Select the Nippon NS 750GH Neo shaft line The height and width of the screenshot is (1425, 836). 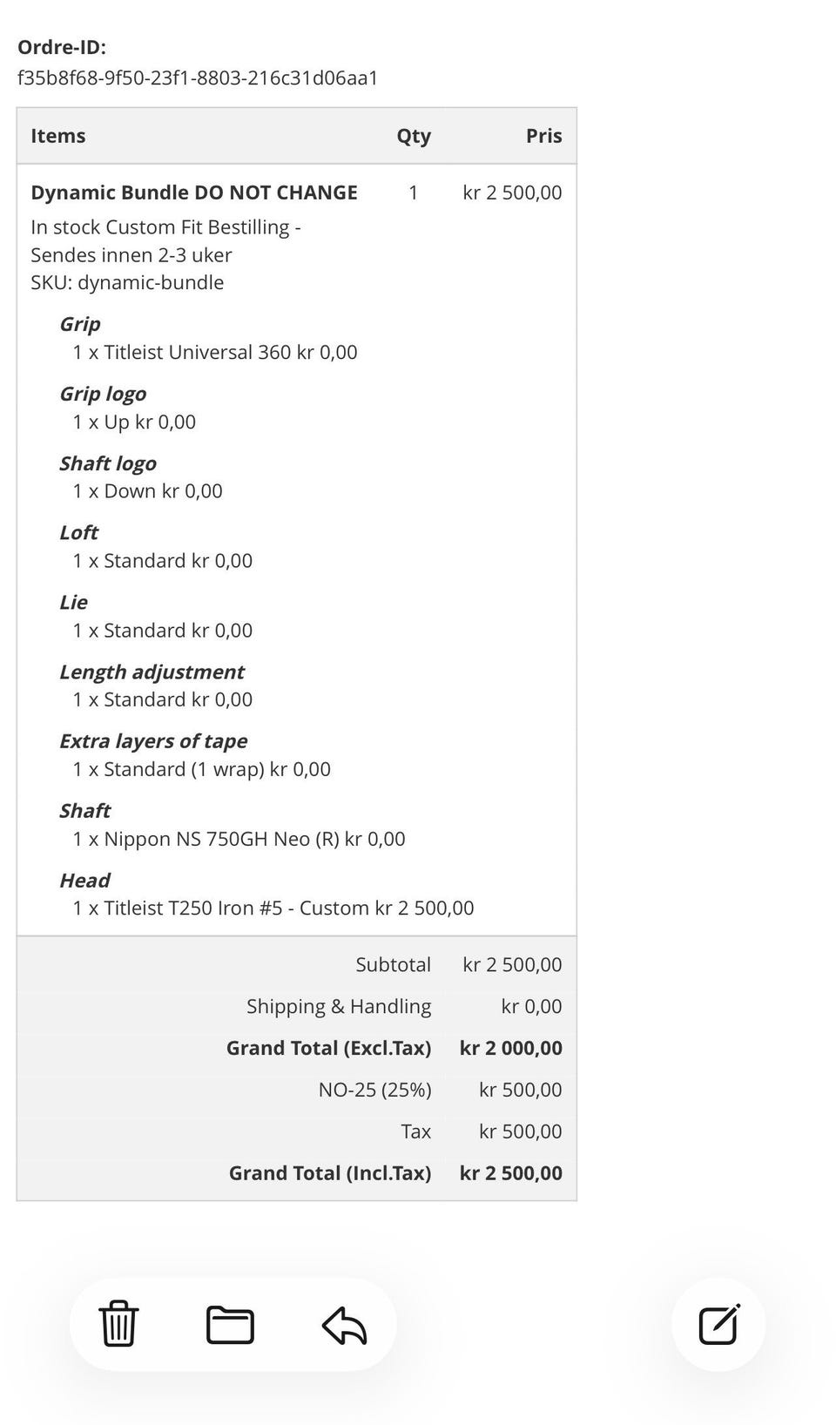(x=239, y=839)
